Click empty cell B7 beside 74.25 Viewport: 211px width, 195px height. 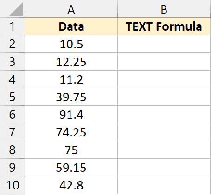(164, 132)
